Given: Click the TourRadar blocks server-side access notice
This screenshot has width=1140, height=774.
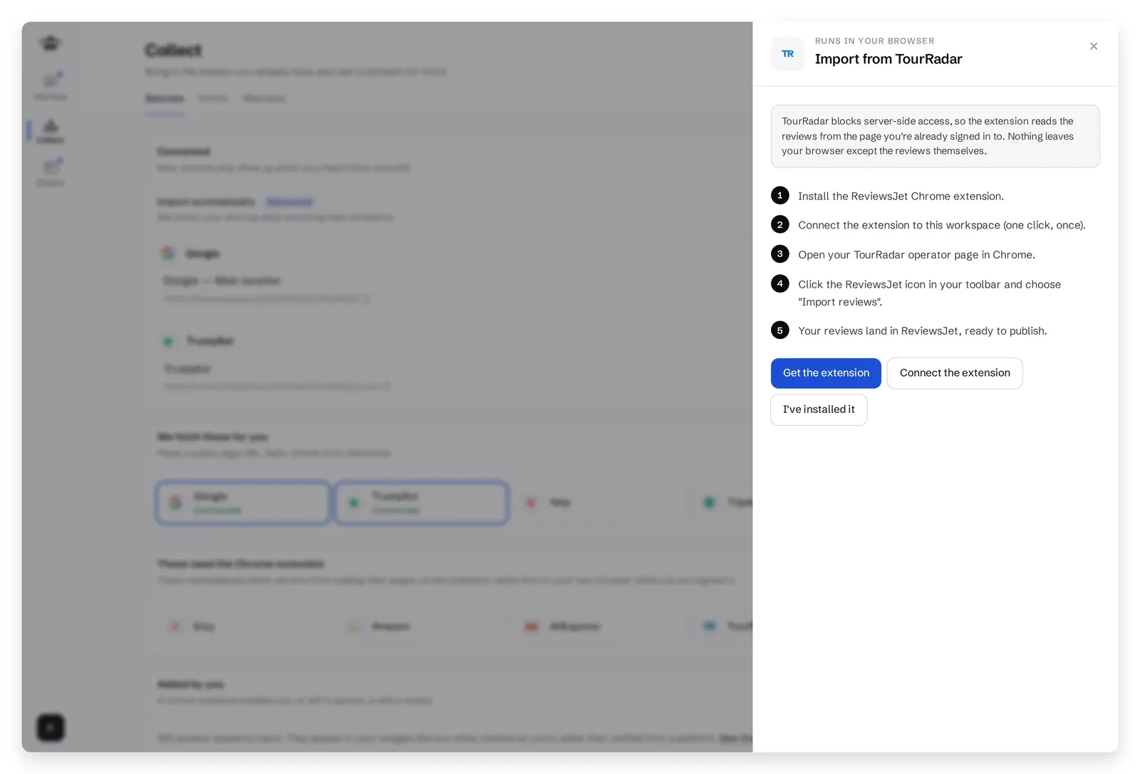Looking at the screenshot, I should click(x=935, y=136).
